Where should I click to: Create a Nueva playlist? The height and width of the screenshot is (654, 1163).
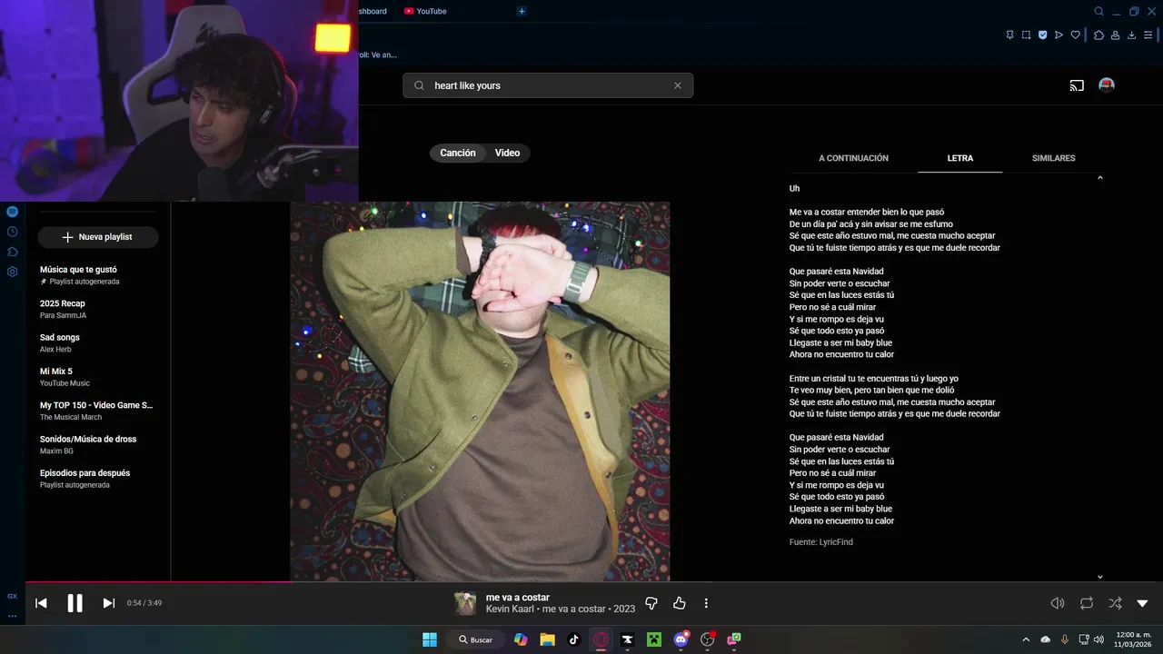click(x=98, y=237)
